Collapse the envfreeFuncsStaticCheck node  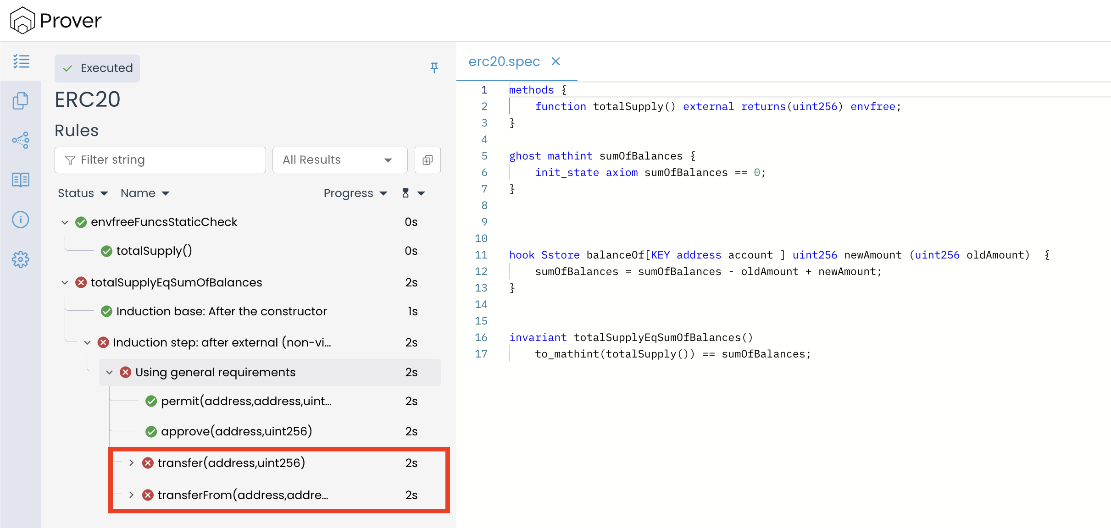coord(65,222)
